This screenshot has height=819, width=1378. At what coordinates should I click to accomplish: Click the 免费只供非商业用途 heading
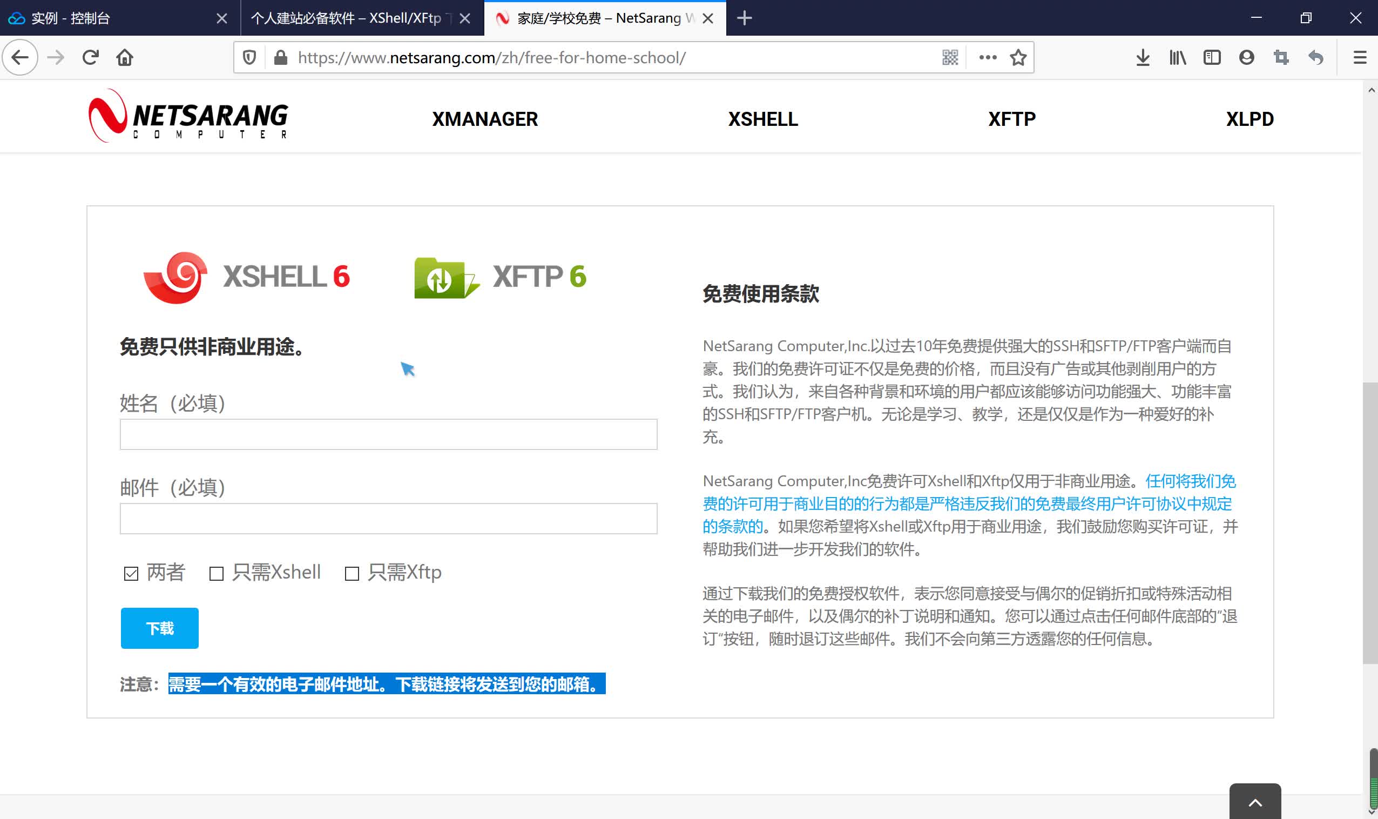[x=212, y=347]
